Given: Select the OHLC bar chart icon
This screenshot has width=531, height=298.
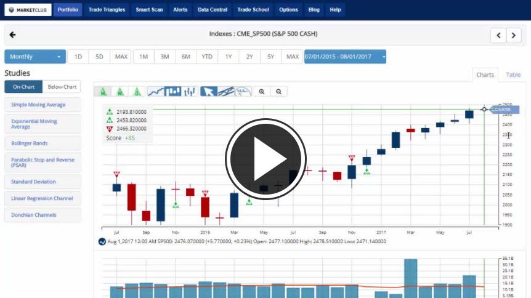Looking at the screenshot, I should point(190,92).
